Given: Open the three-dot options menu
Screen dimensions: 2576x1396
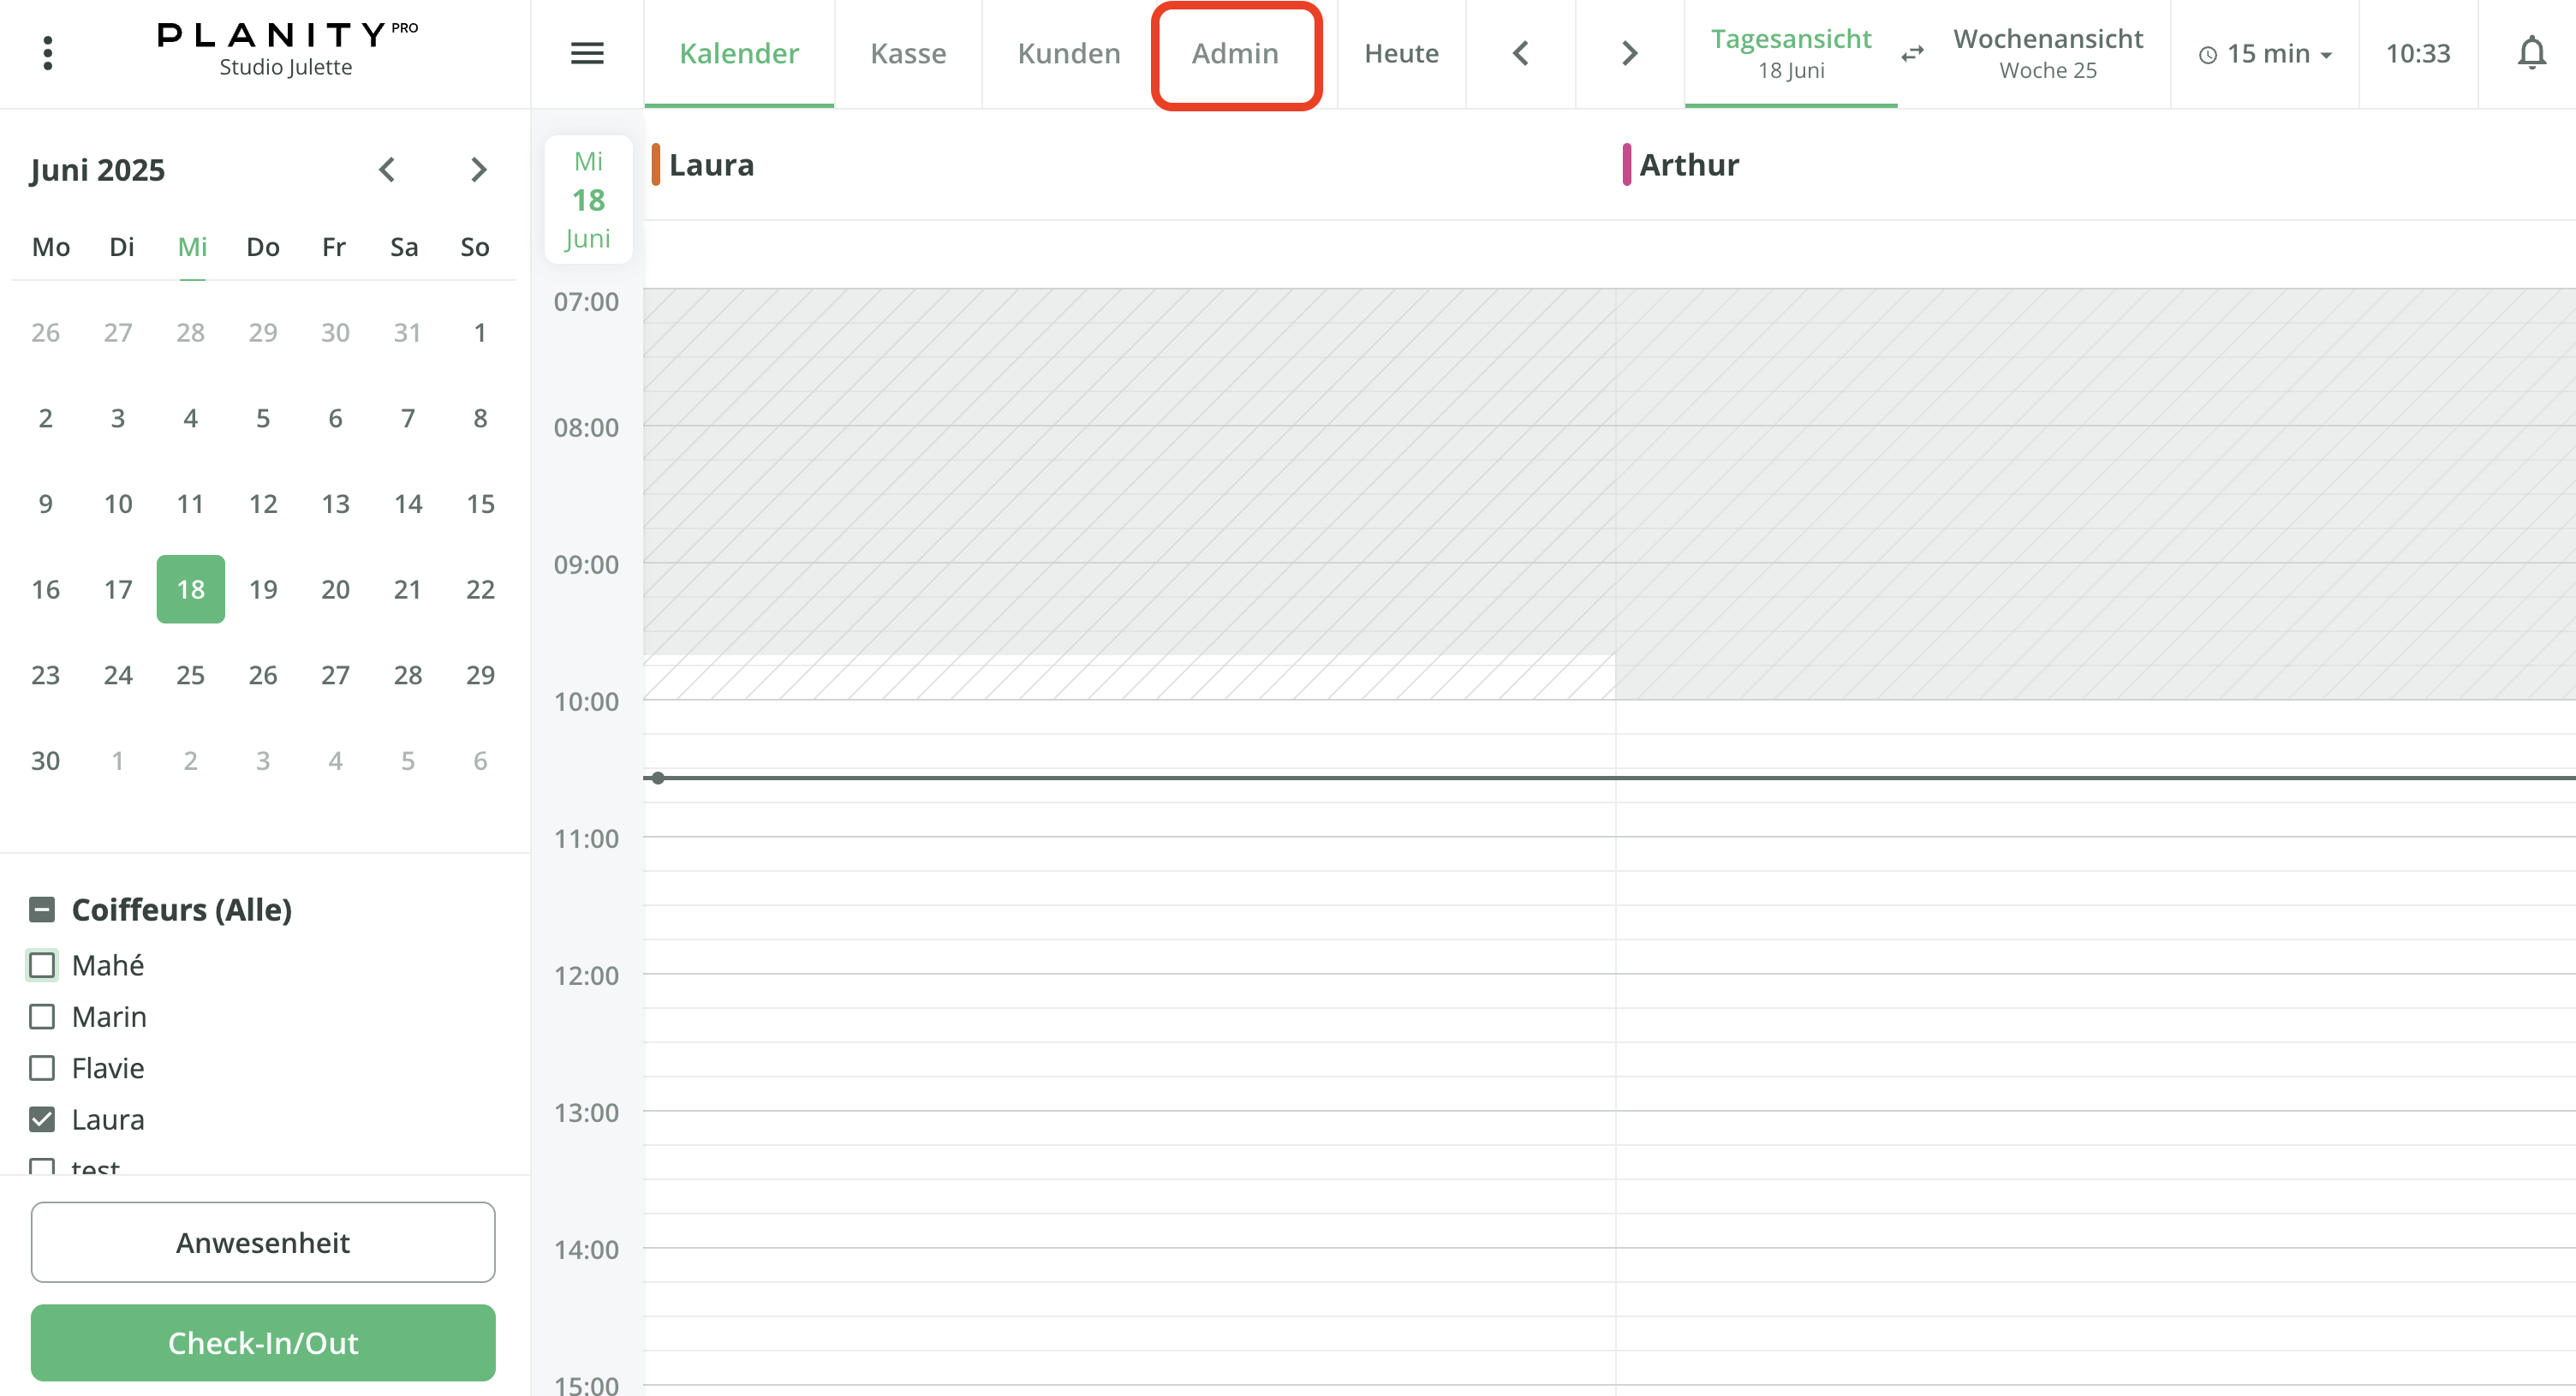Looking at the screenshot, I should [x=47, y=53].
